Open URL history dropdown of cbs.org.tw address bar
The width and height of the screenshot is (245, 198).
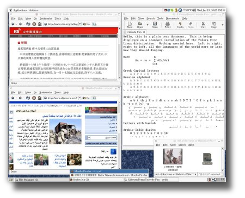[79, 24]
